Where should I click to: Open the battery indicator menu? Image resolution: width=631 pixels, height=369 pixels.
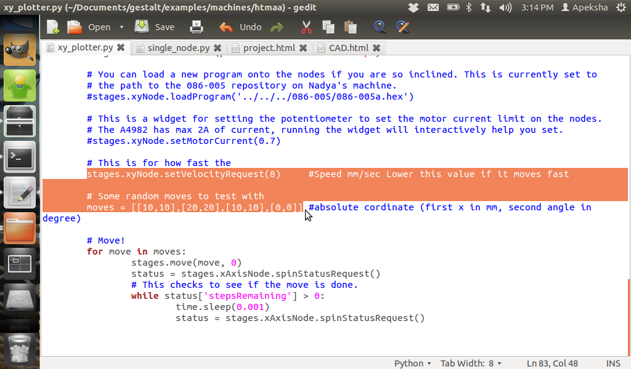click(x=453, y=7)
